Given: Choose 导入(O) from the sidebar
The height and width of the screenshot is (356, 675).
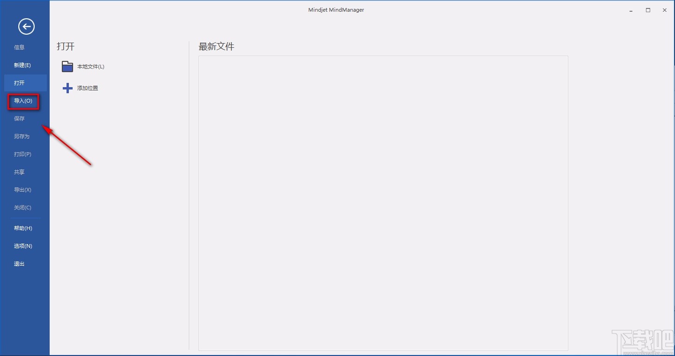Looking at the screenshot, I should [23, 101].
